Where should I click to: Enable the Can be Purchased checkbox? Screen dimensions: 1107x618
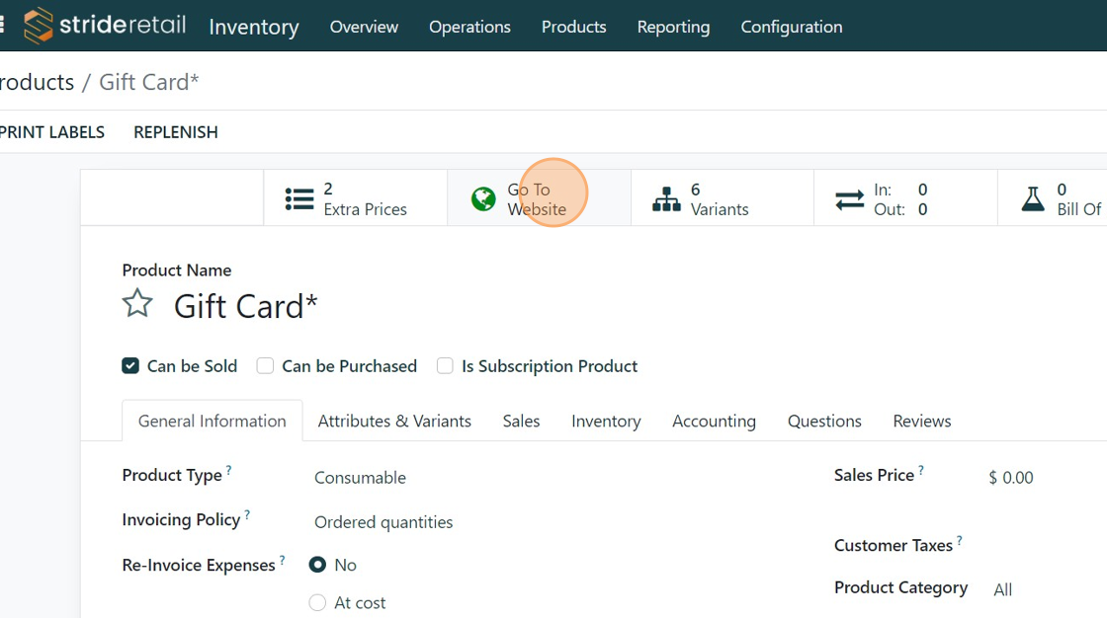click(x=265, y=366)
